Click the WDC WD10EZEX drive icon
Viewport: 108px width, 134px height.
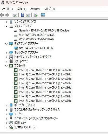16,40
